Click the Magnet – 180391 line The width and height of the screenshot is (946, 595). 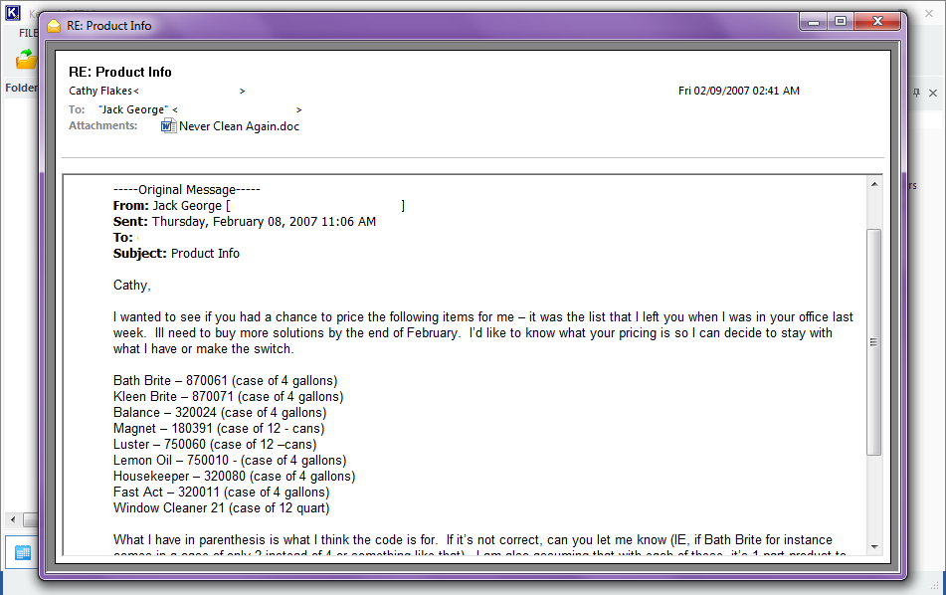(x=219, y=429)
